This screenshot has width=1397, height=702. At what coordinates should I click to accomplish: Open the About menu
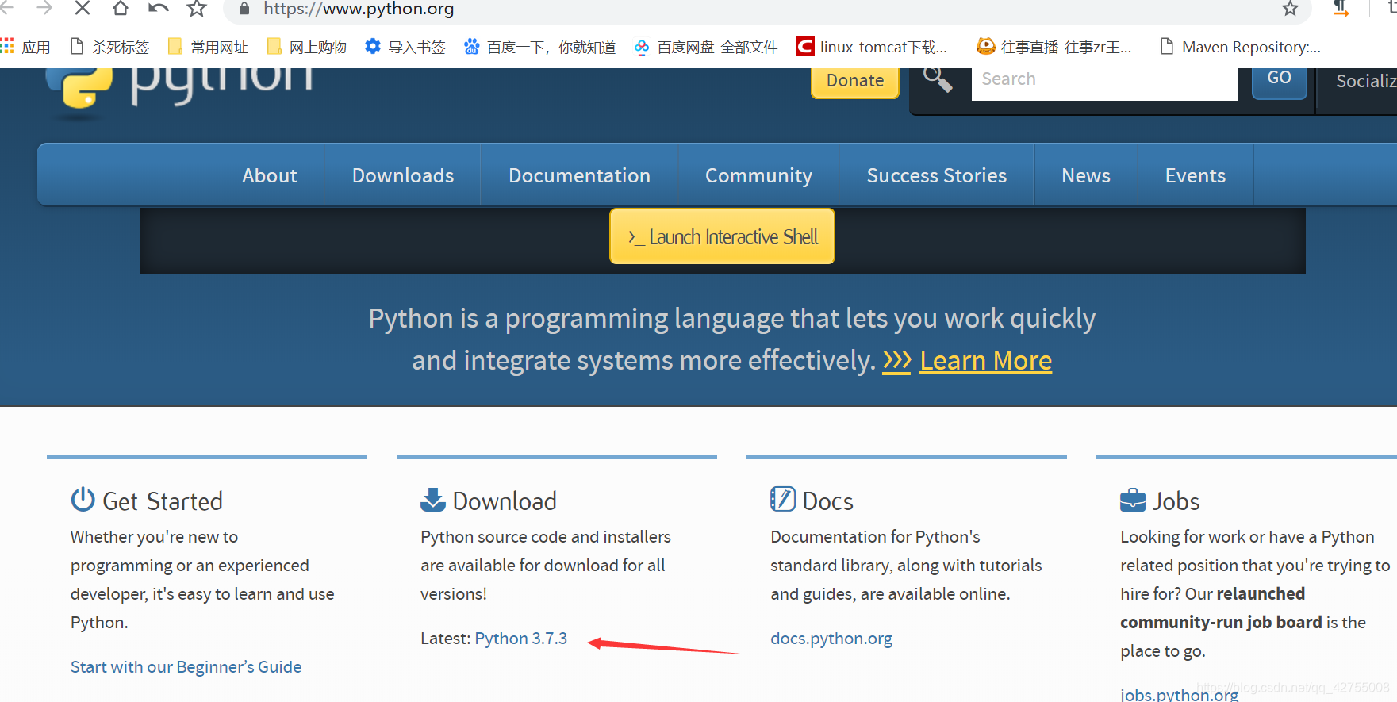coord(270,175)
